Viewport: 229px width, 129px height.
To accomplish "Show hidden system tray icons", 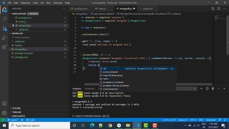I will click(185, 125).
